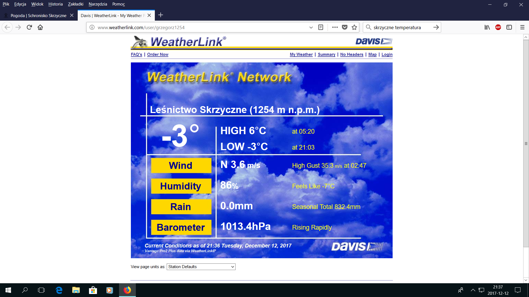Open the Map link

372,54
